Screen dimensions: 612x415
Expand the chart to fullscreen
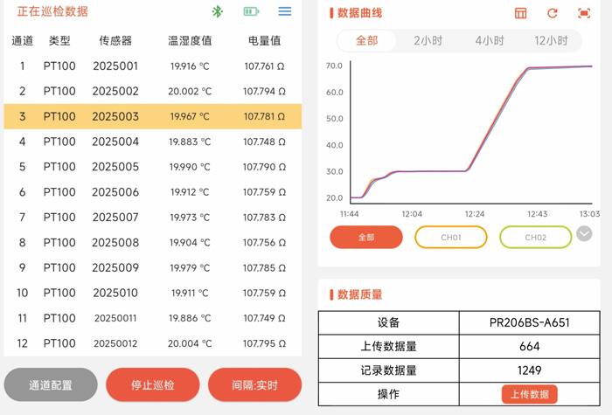pos(584,13)
